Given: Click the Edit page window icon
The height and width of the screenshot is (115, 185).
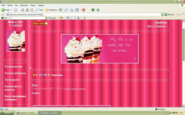Looking at the screenshot, I should 77,10.
